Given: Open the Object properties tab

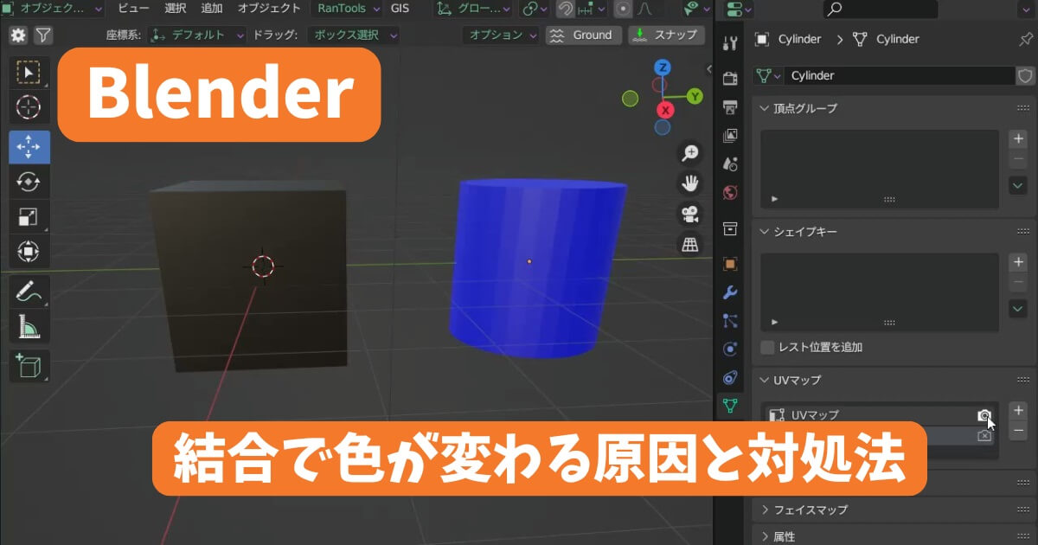Looking at the screenshot, I should (730, 264).
